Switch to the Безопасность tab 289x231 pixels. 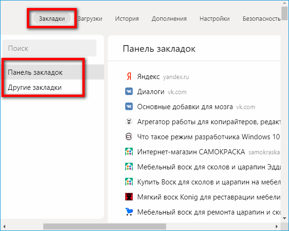(x=261, y=19)
